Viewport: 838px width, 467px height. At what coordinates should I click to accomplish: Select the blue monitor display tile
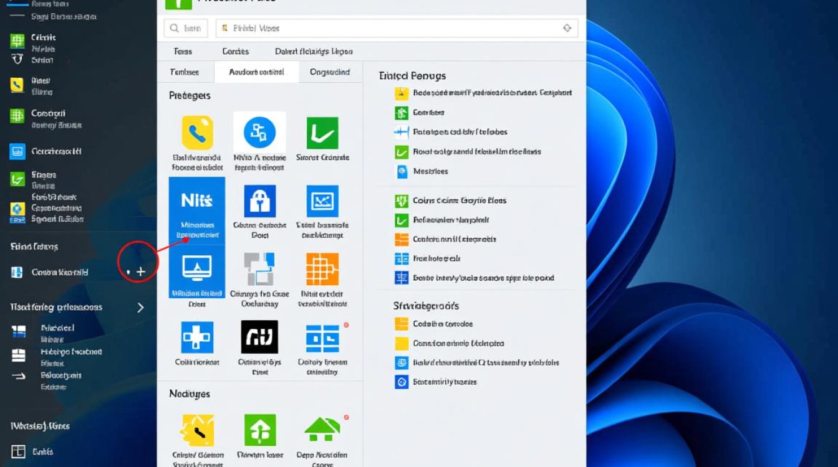point(197,269)
